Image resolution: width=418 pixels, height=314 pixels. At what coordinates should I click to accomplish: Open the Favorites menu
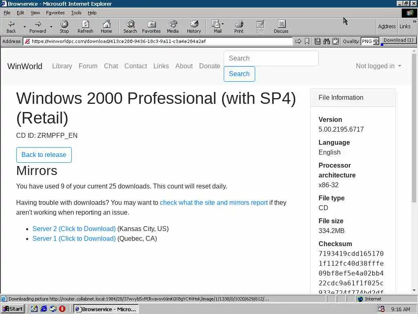tap(55, 13)
